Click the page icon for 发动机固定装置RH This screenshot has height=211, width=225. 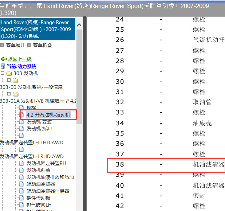click(x=21, y=163)
